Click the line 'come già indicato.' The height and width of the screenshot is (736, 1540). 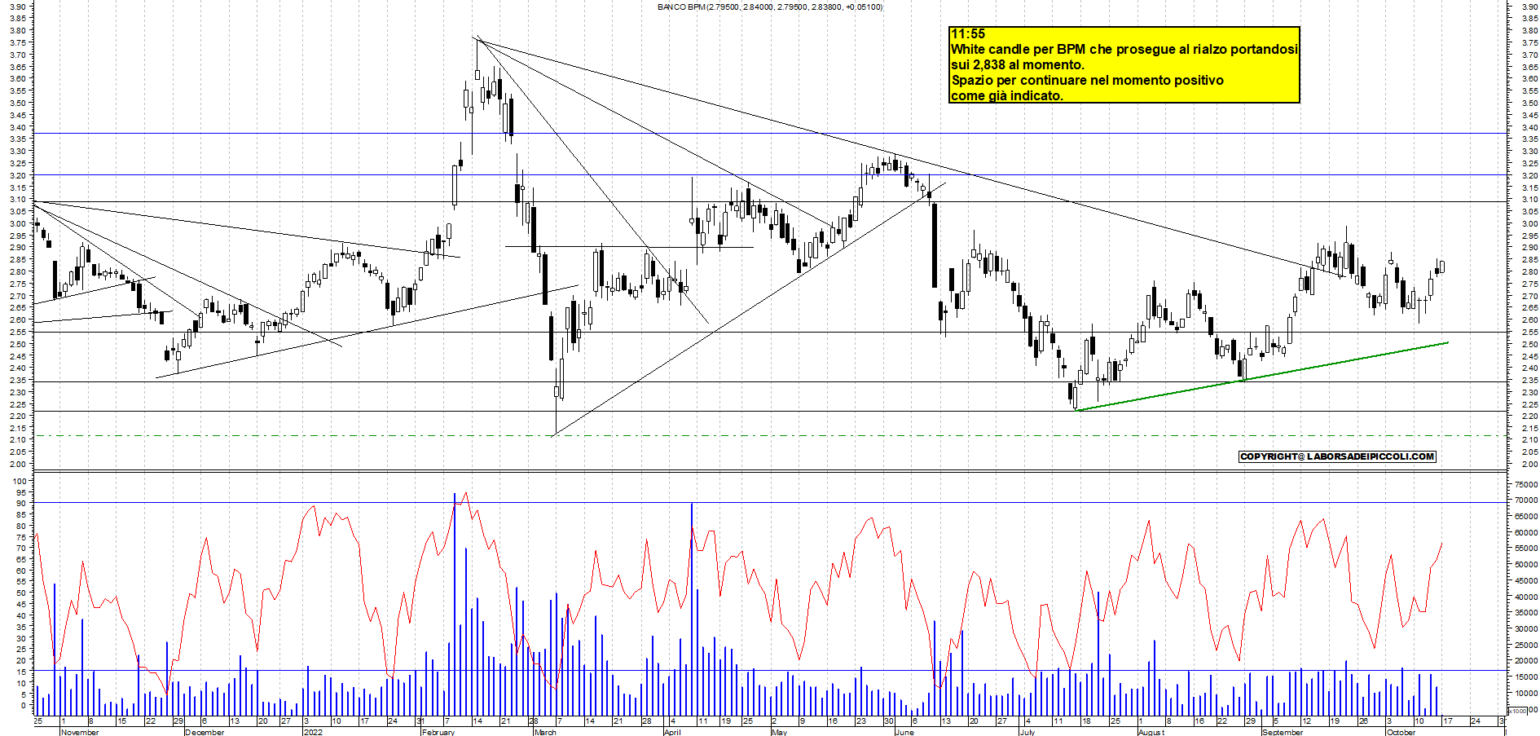click(x=1007, y=96)
